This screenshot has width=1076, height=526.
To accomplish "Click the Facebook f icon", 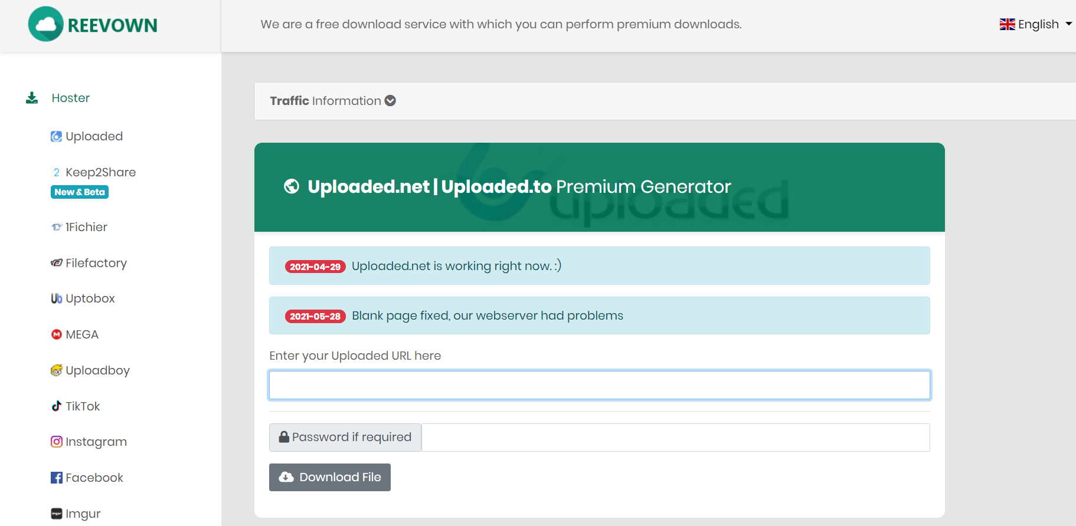I will [57, 478].
